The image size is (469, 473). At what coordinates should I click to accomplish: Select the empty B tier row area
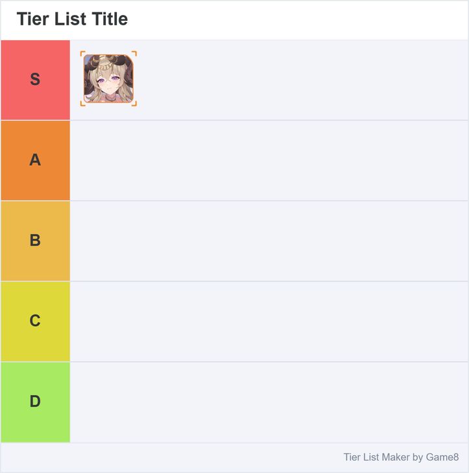point(269,241)
